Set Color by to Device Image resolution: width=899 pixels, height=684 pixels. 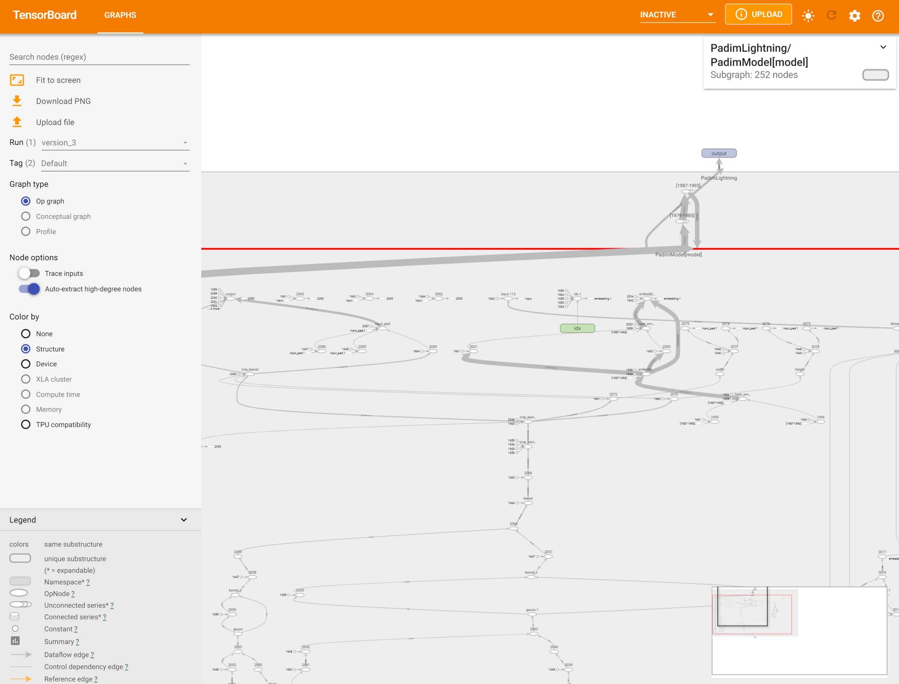(x=26, y=363)
